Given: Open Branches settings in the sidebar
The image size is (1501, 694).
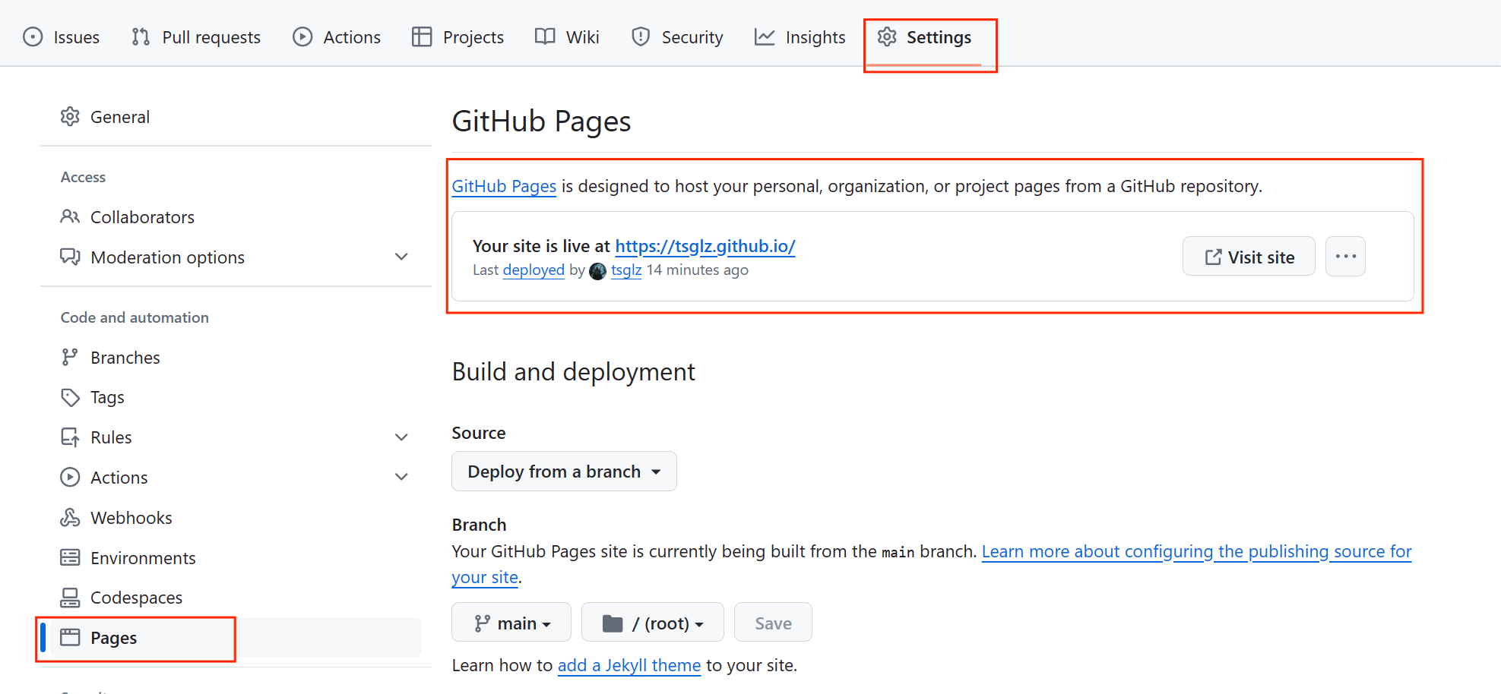Looking at the screenshot, I should [x=125, y=358].
